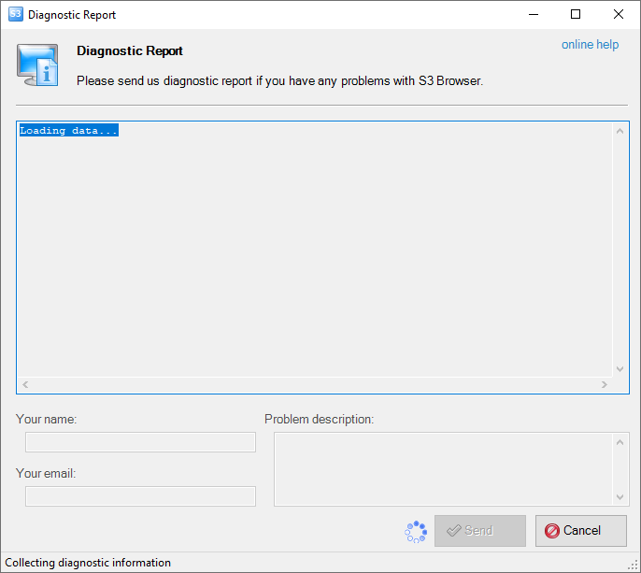Click the Problem description scroll up arrow
This screenshot has width=641, height=573.
(620, 442)
